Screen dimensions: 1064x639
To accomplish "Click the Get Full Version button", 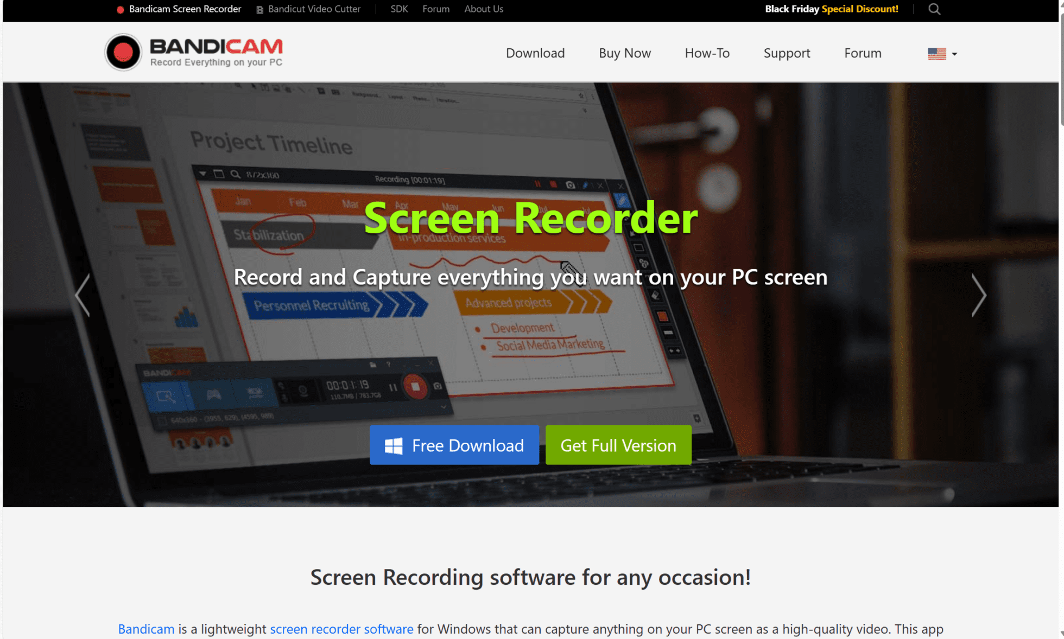I will point(619,445).
